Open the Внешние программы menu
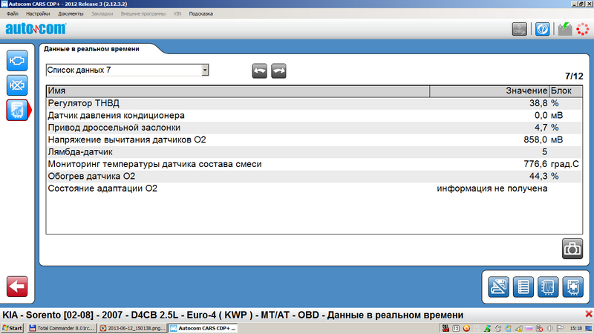Image resolution: width=594 pixels, height=334 pixels. pos(143,13)
